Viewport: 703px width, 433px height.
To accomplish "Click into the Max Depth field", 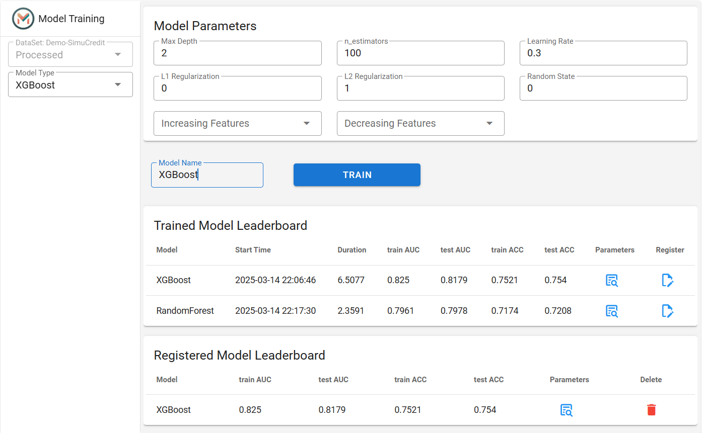I will coord(238,53).
